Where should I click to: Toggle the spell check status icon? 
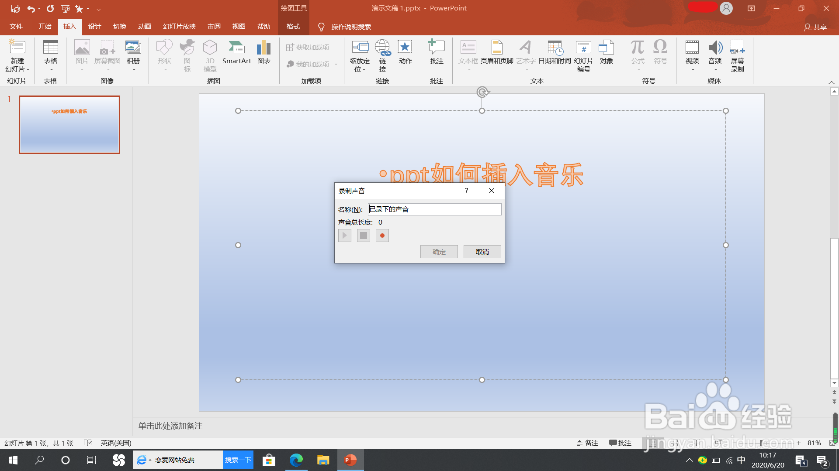pyautogui.click(x=88, y=443)
